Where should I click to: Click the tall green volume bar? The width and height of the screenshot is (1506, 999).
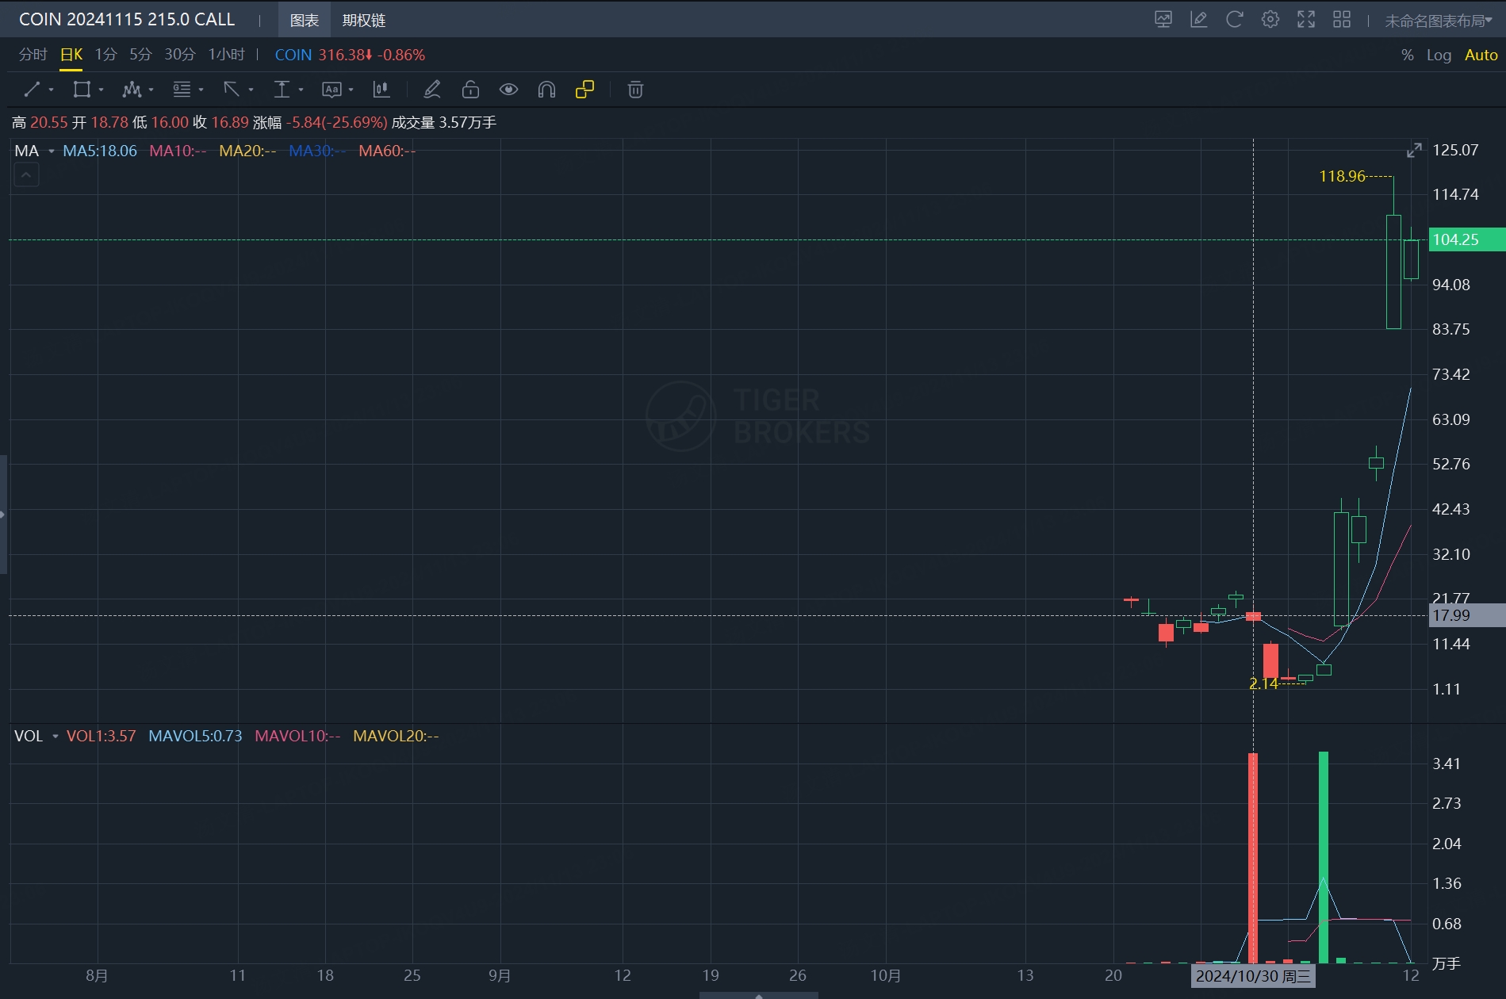pyautogui.click(x=1323, y=857)
